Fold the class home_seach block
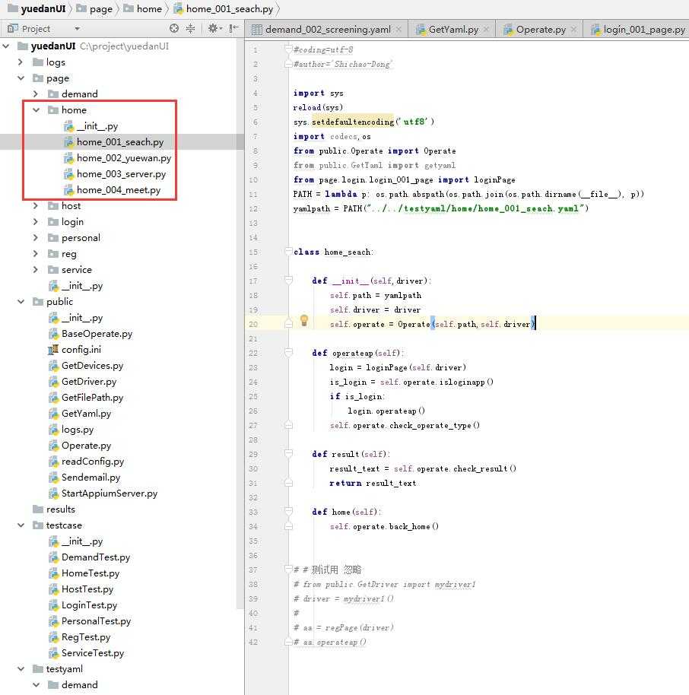689x695 pixels. click(x=288, y=252)
